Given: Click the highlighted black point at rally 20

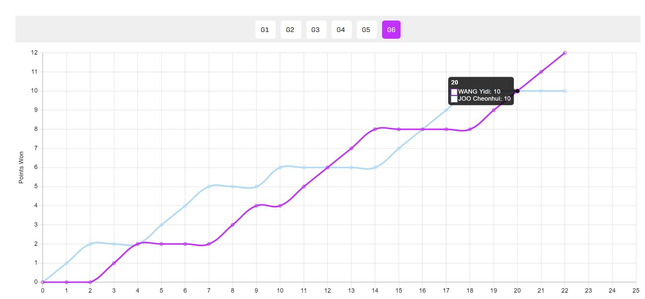Looking at the screenshot, I should 517,91.
